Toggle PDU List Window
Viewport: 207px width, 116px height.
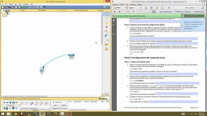click(x=60, y=109)
